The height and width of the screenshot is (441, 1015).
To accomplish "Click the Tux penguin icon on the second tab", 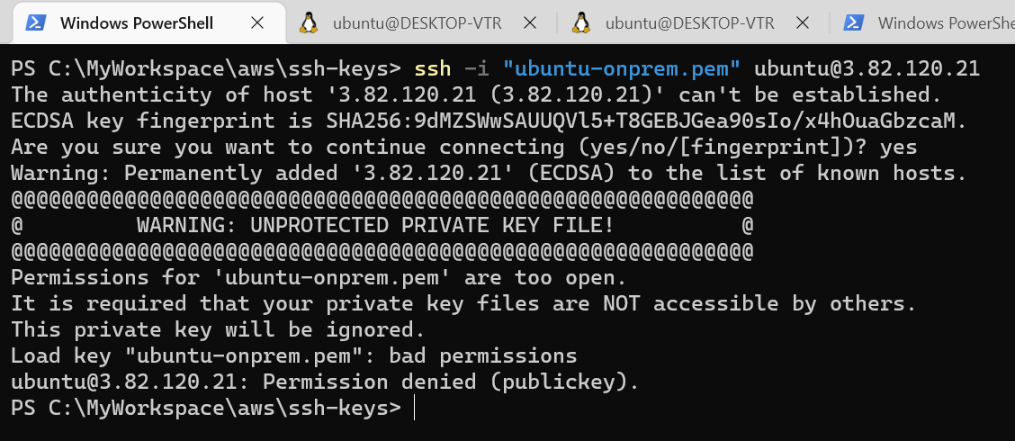I will click(x=309, y=22).
